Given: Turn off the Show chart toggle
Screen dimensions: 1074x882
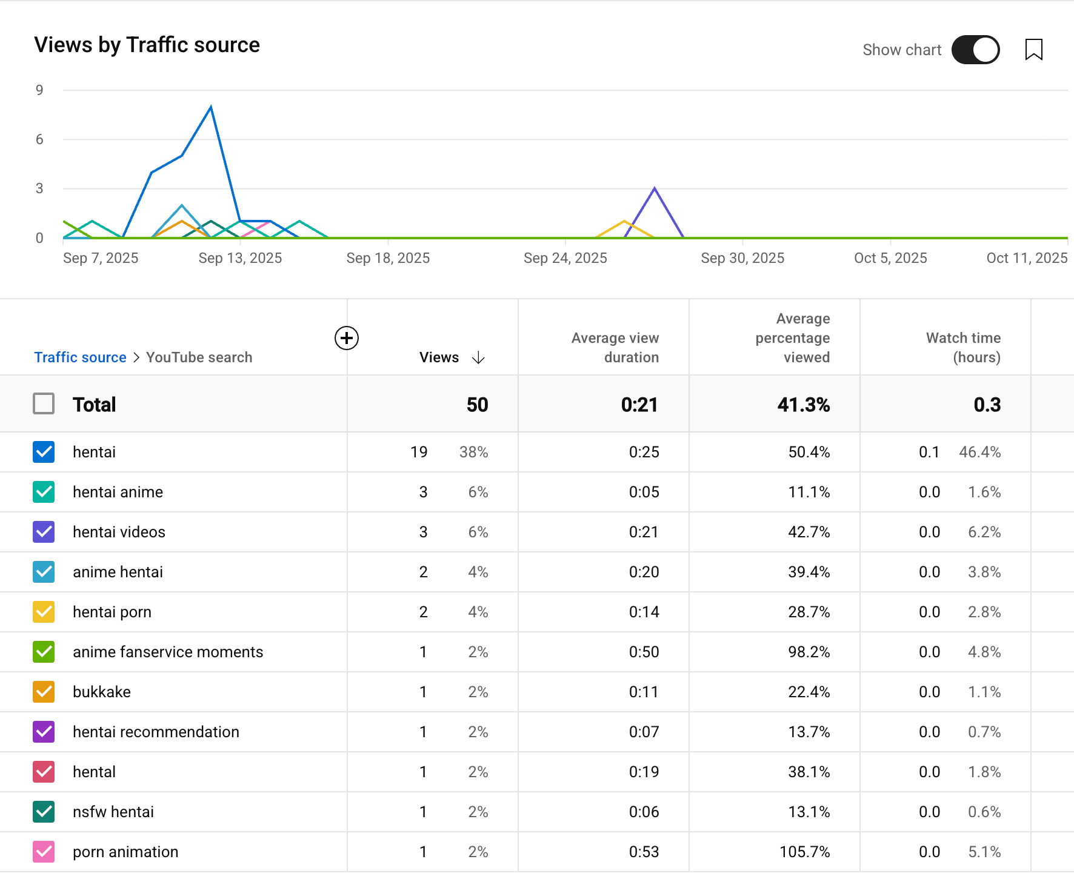Looking at the screenshot, I should (x=975, y=50).
